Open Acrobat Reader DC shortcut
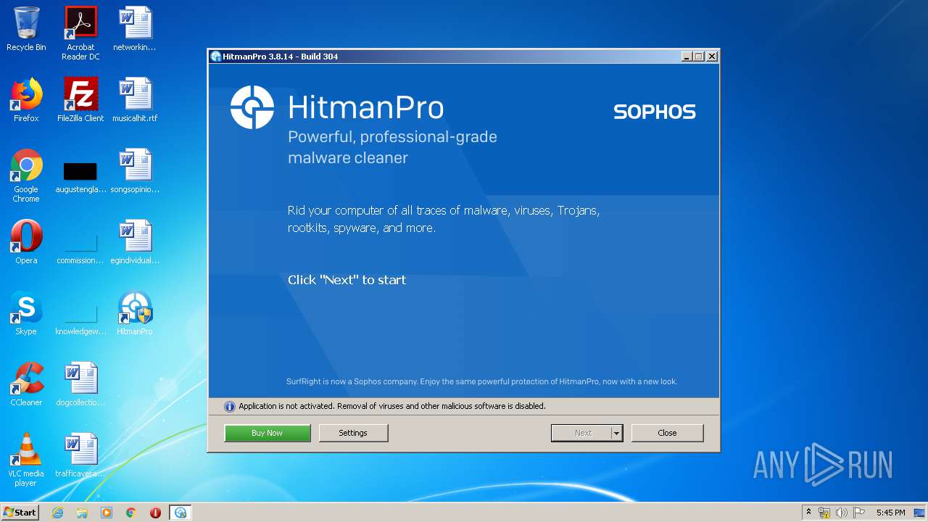 [x=80, y=34]
